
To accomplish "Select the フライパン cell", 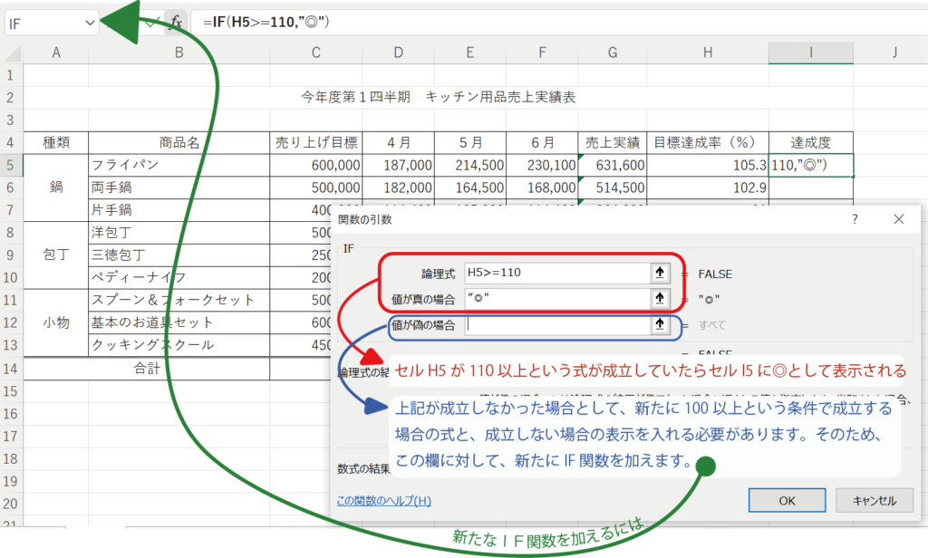I will tap(179, 165).
